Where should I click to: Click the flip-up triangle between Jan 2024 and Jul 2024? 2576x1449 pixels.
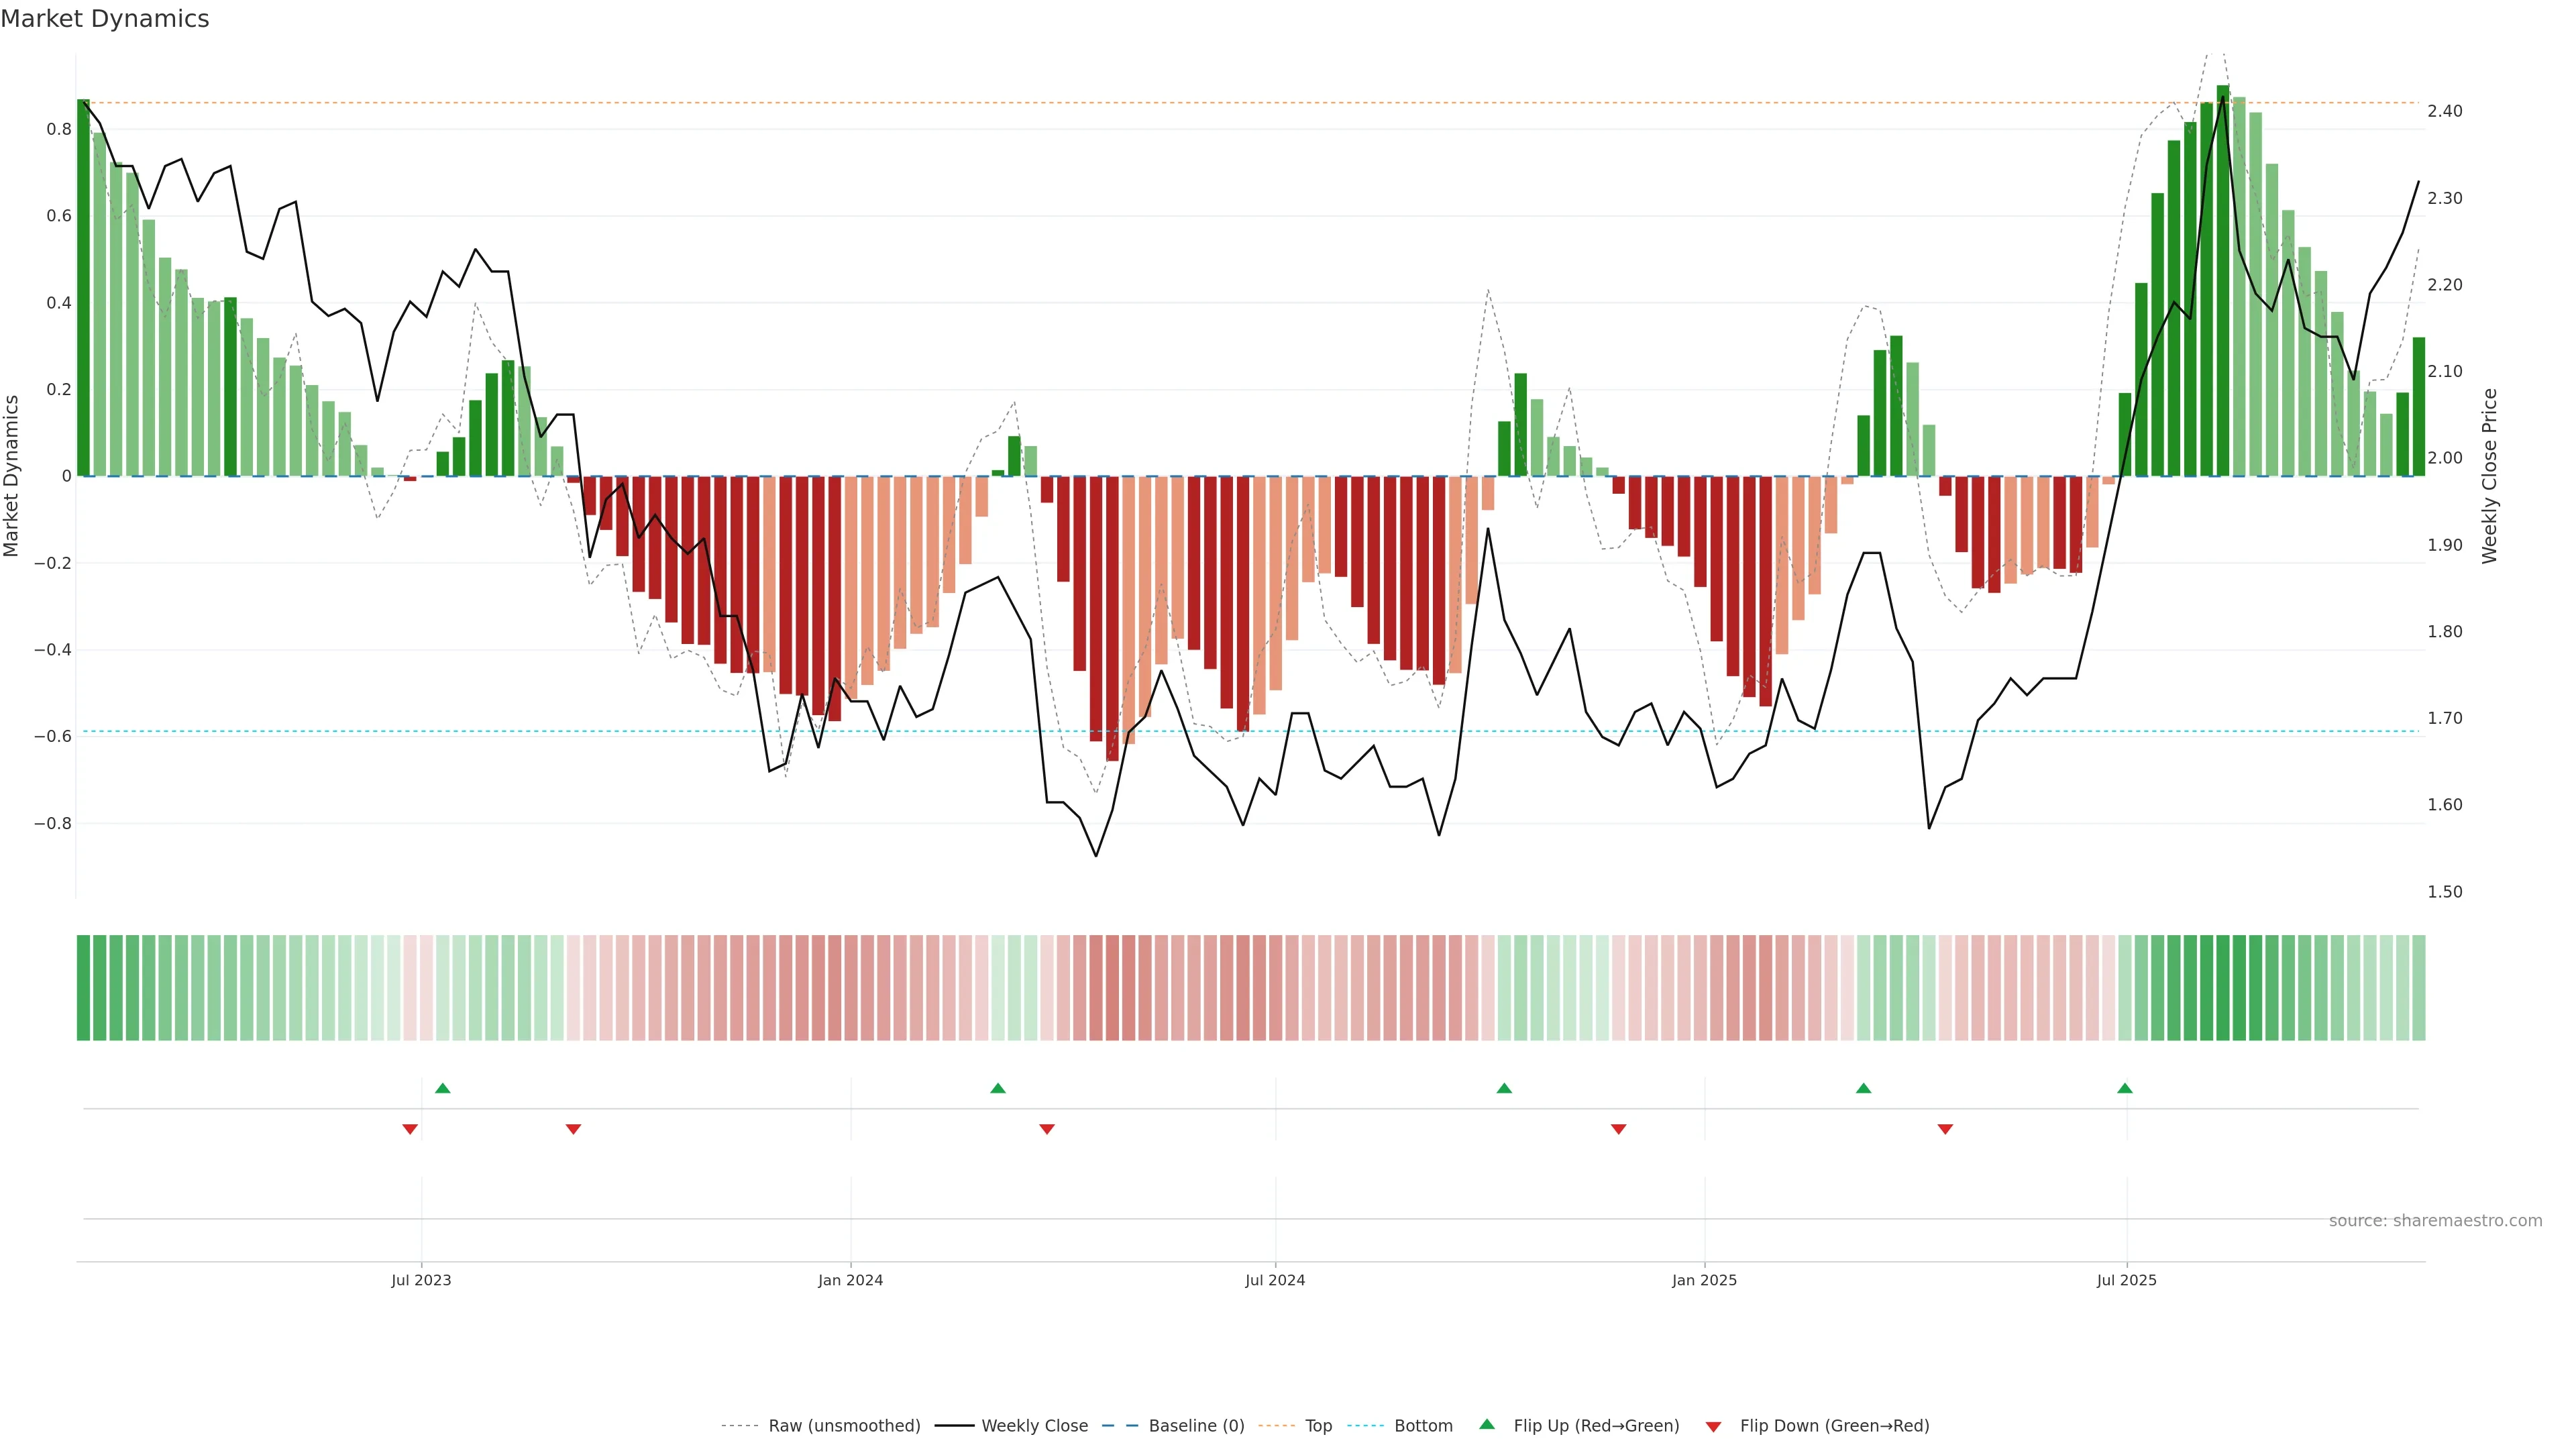click(x=997, y=1088)
